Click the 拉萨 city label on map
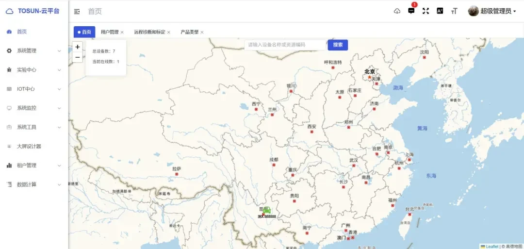 coord(177,169)
